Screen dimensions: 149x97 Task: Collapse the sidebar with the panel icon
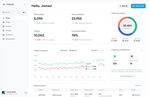[x=26, y=93]
